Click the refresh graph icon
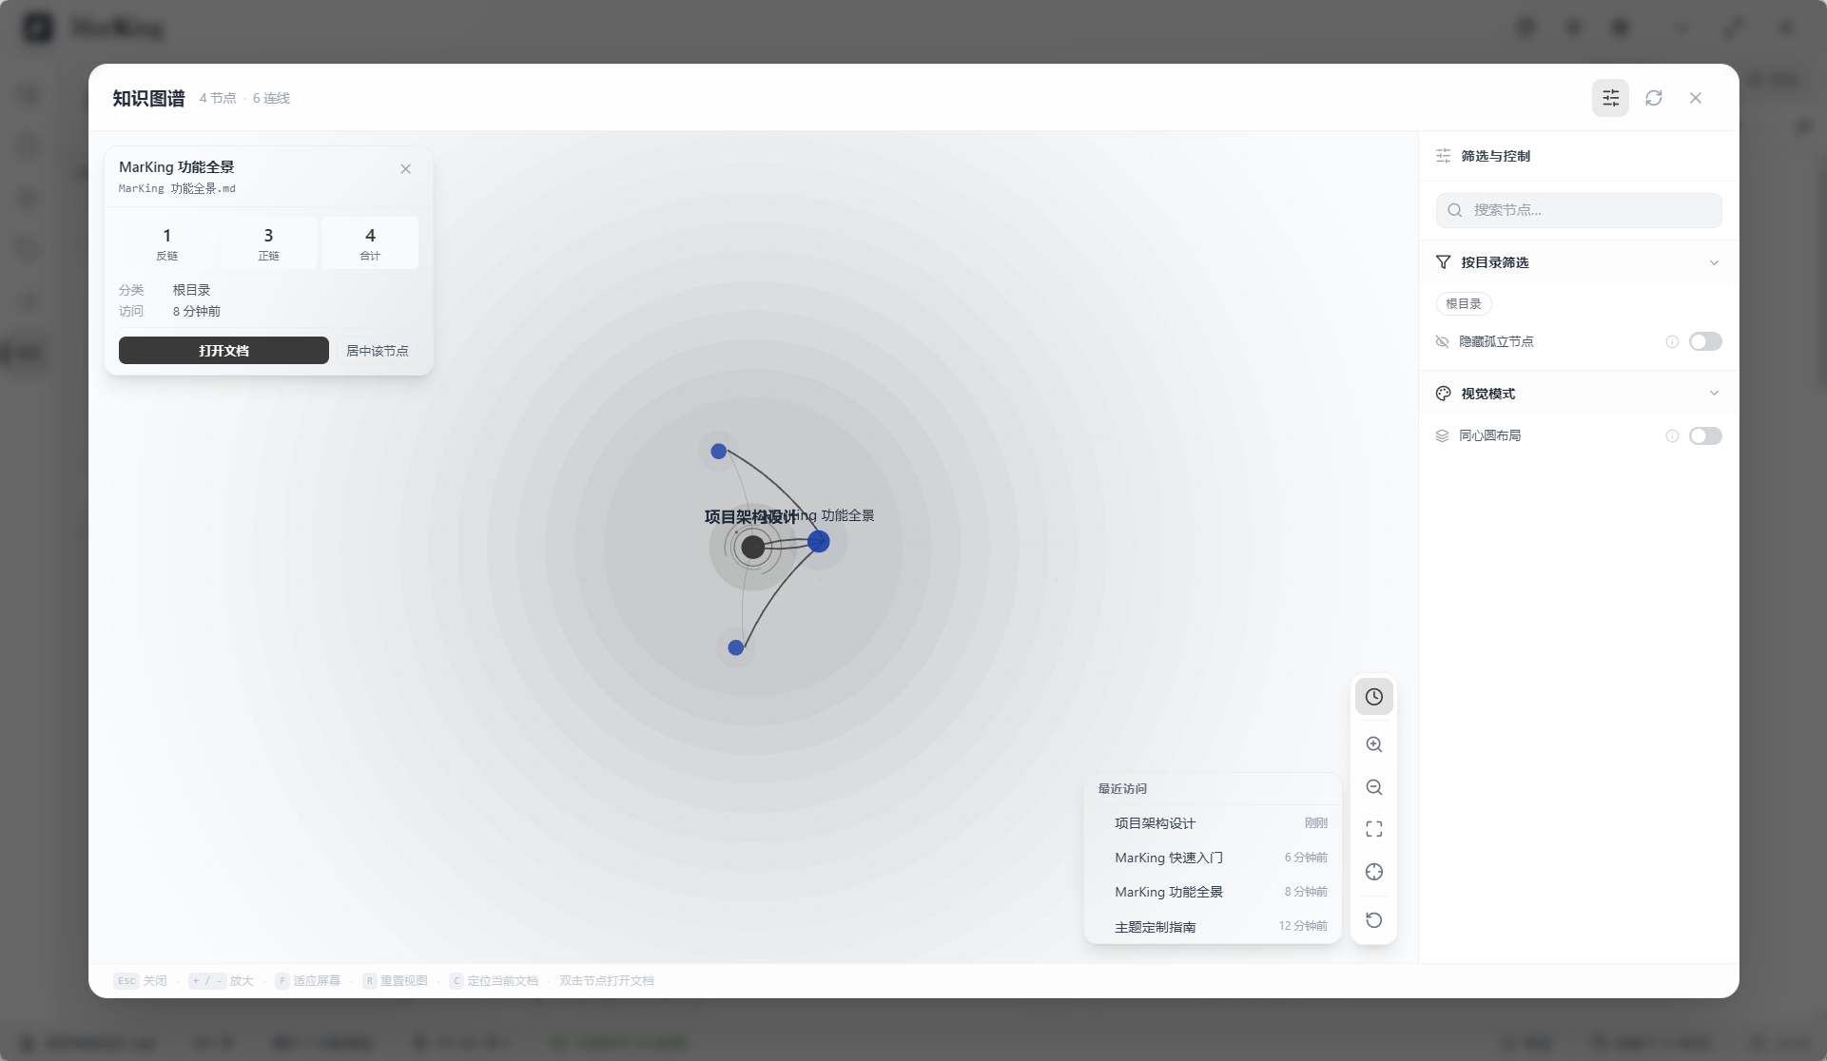 click(x=1653, y=98)
